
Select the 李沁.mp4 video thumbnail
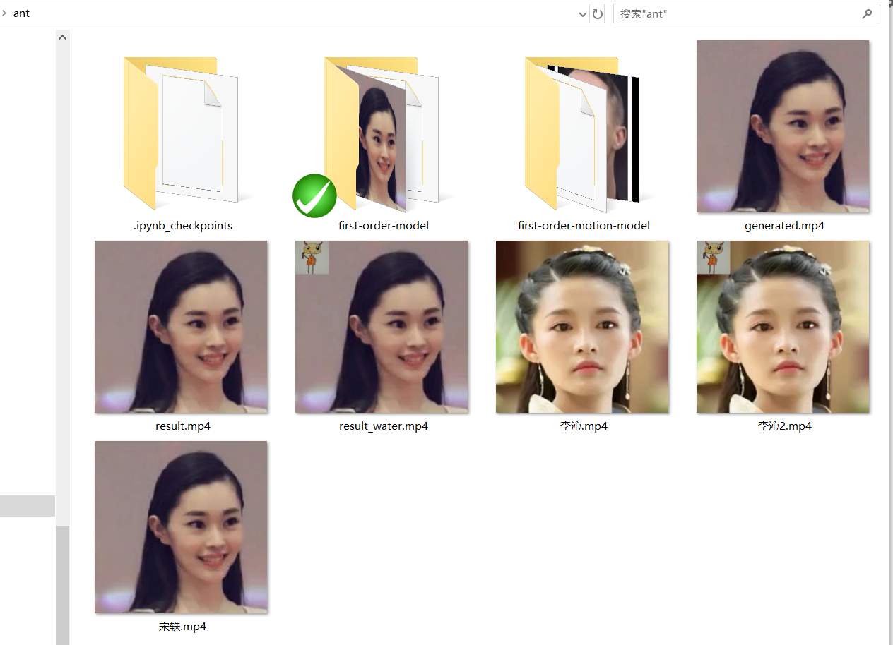[582, 327]
